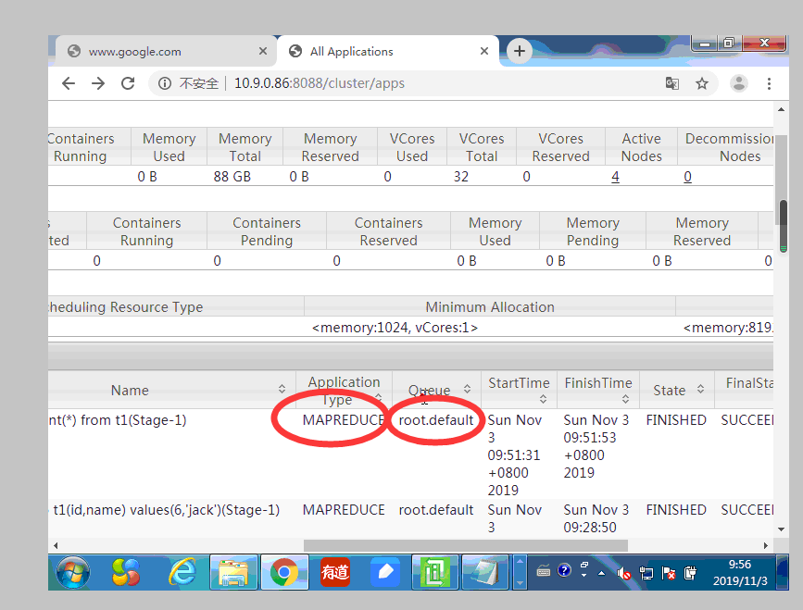
Task: Close the www.google.com tab
Action: point(263,52)
